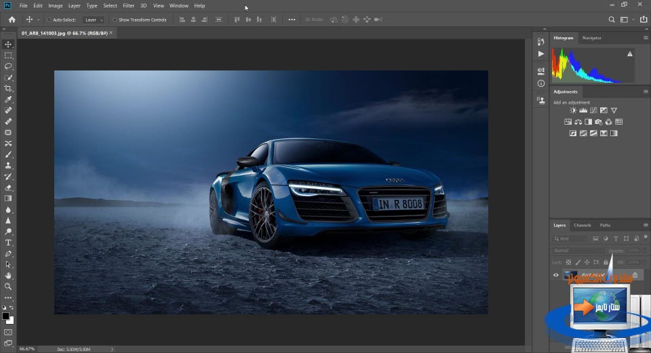This screenshot has height=353, width=651.
Task: Toggle lock all in Layers Lock row
Action: click(x=606, y=262)
